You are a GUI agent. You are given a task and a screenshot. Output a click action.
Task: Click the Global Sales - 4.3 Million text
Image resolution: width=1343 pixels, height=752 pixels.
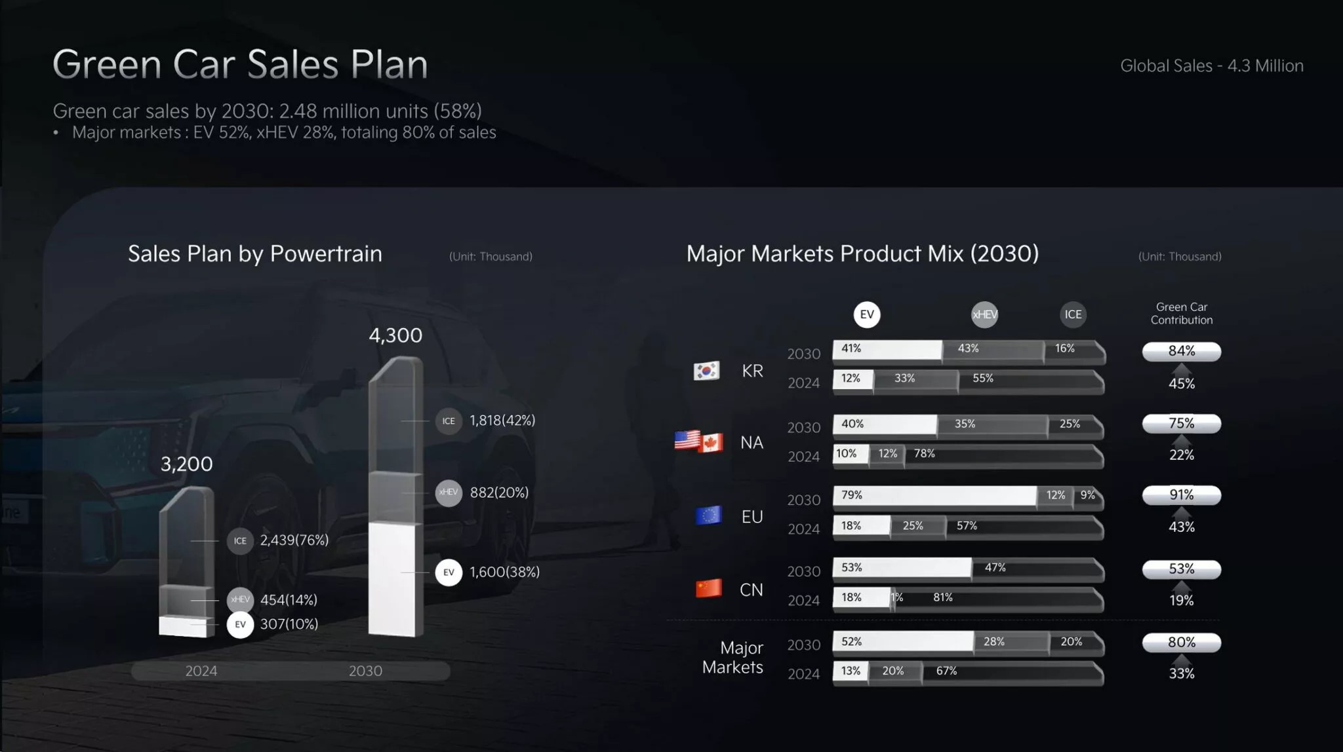pos(1212,66)
